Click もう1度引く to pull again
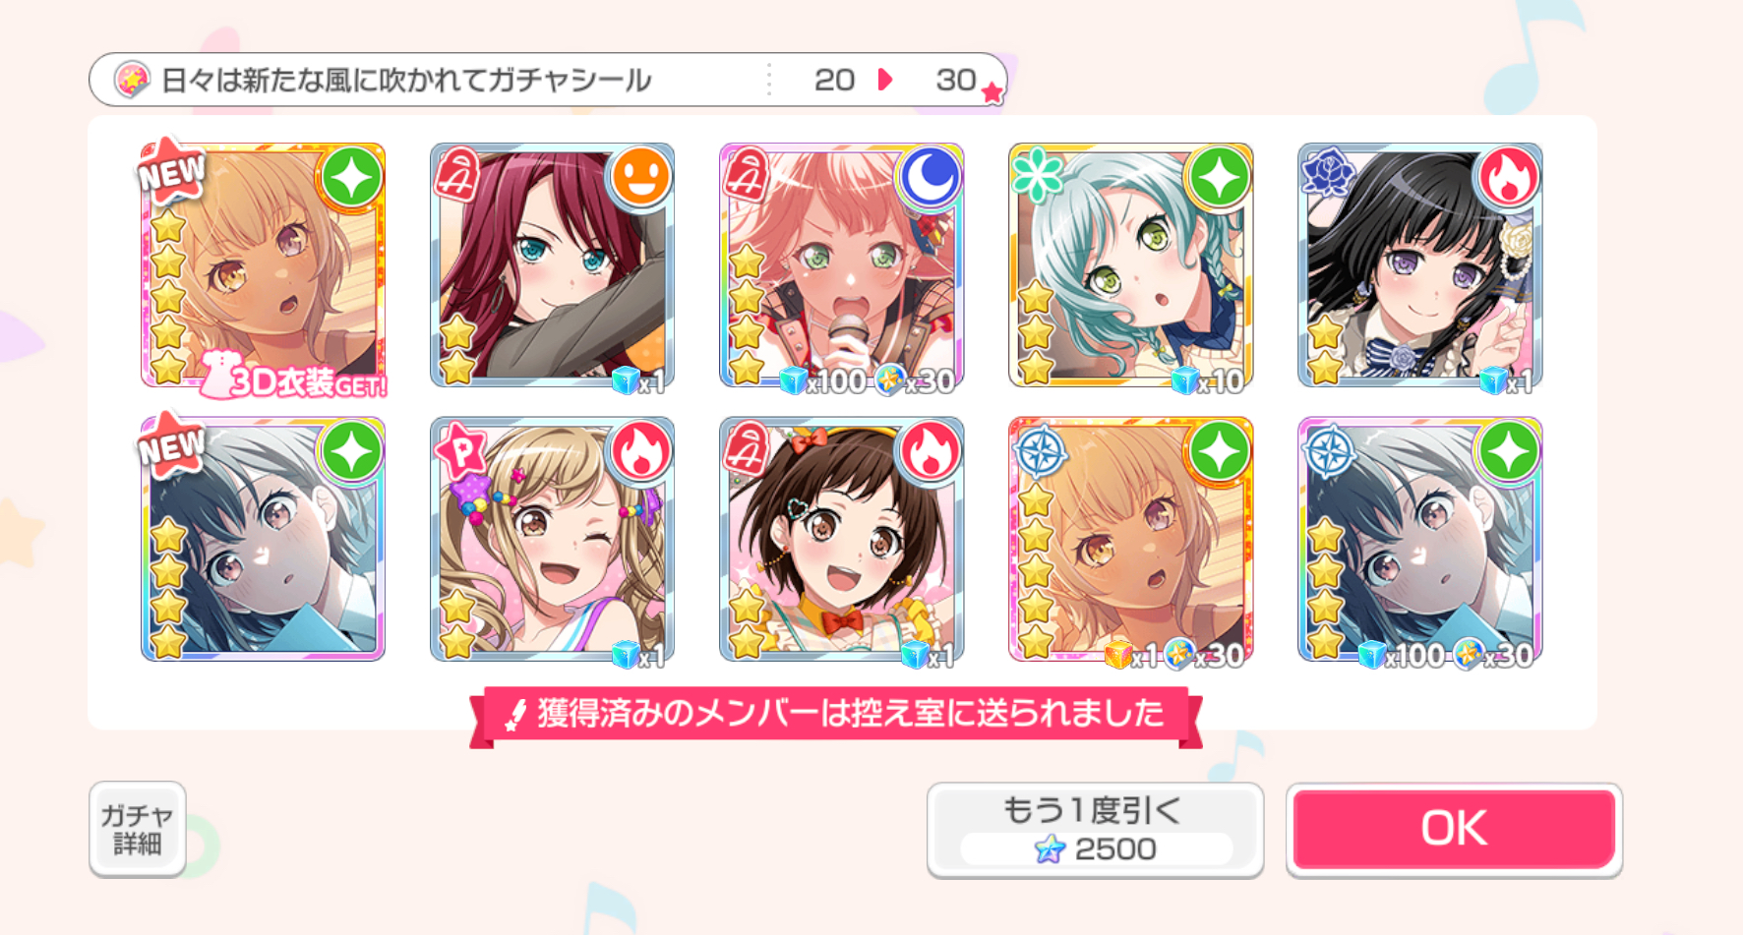The image size is (1743, 935). point(1095,830)
